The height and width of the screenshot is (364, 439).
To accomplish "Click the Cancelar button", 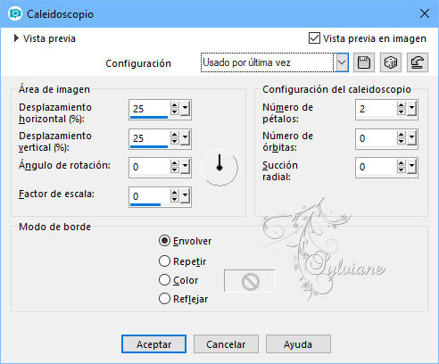I will click(x=226, y=344).
